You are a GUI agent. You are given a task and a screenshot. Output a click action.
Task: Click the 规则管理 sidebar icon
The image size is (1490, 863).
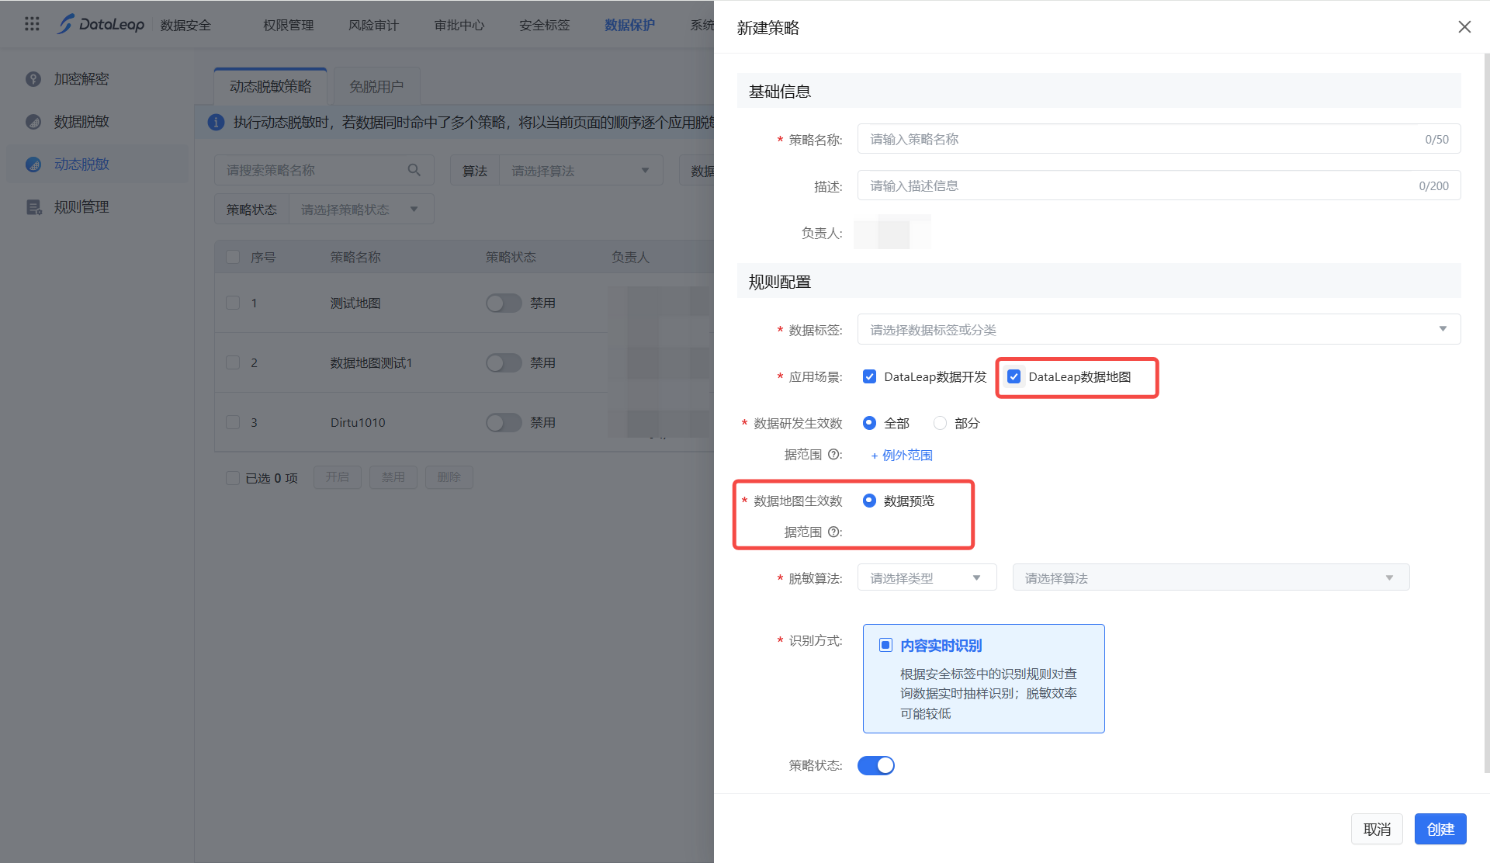(x=33, y=207)
